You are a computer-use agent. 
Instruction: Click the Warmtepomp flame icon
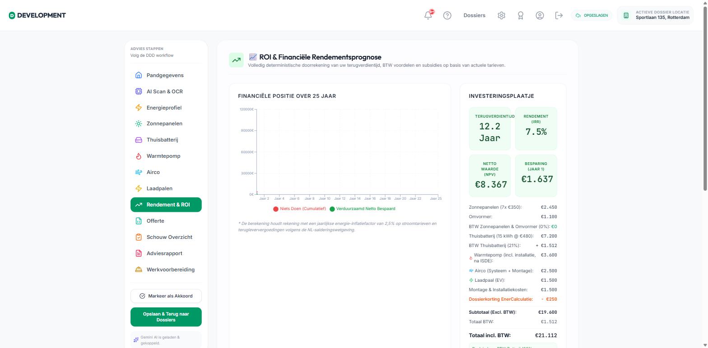(x=139, y=156)
